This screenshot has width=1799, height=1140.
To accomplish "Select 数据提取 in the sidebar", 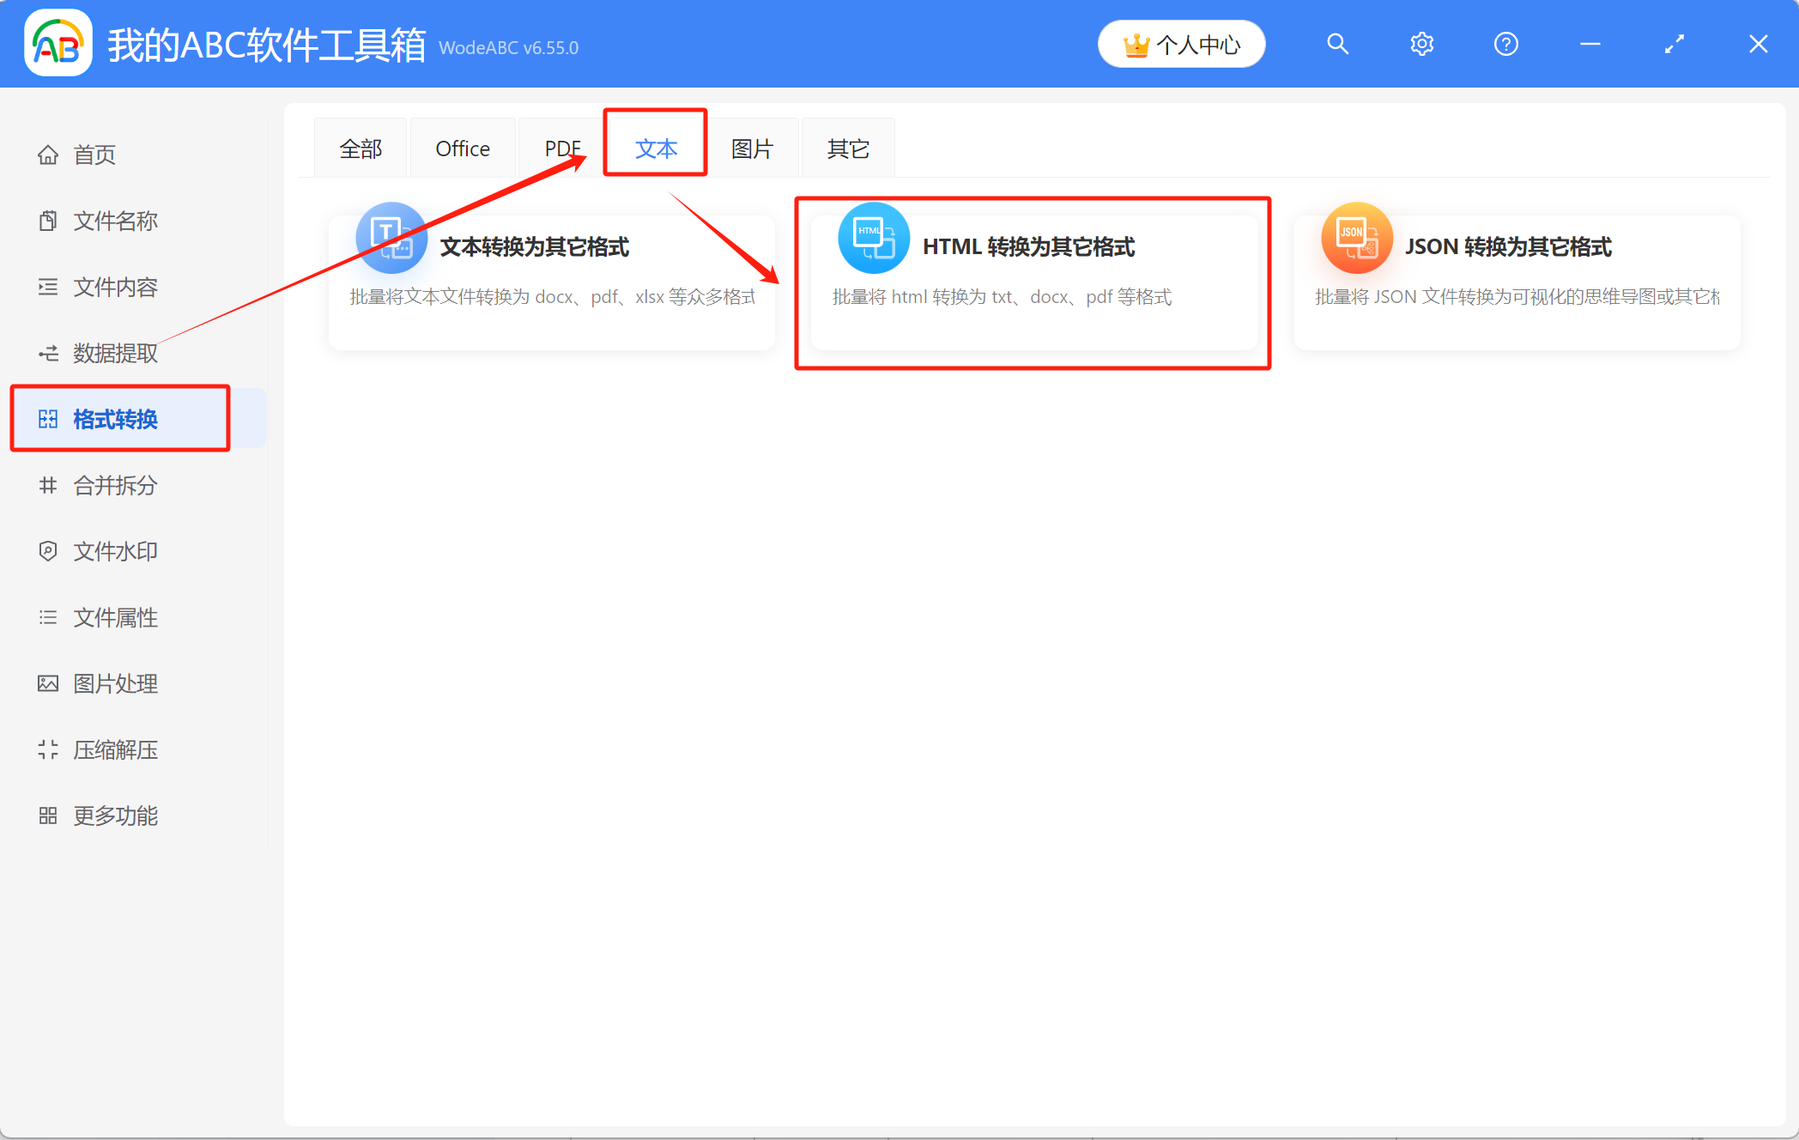I will tap(115, 353).
